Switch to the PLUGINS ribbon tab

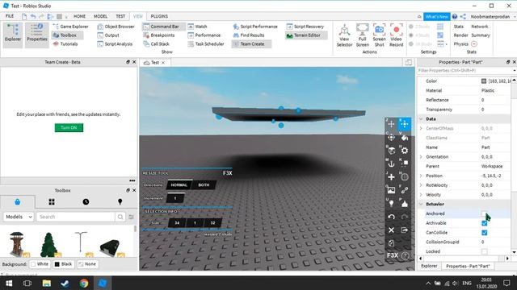tap(159, 16)
